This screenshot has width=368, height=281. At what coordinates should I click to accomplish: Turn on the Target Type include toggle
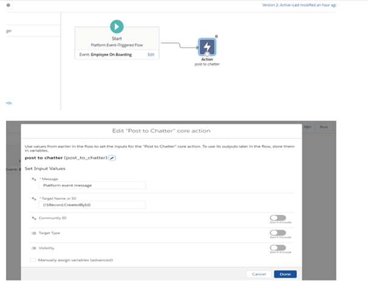277,233
